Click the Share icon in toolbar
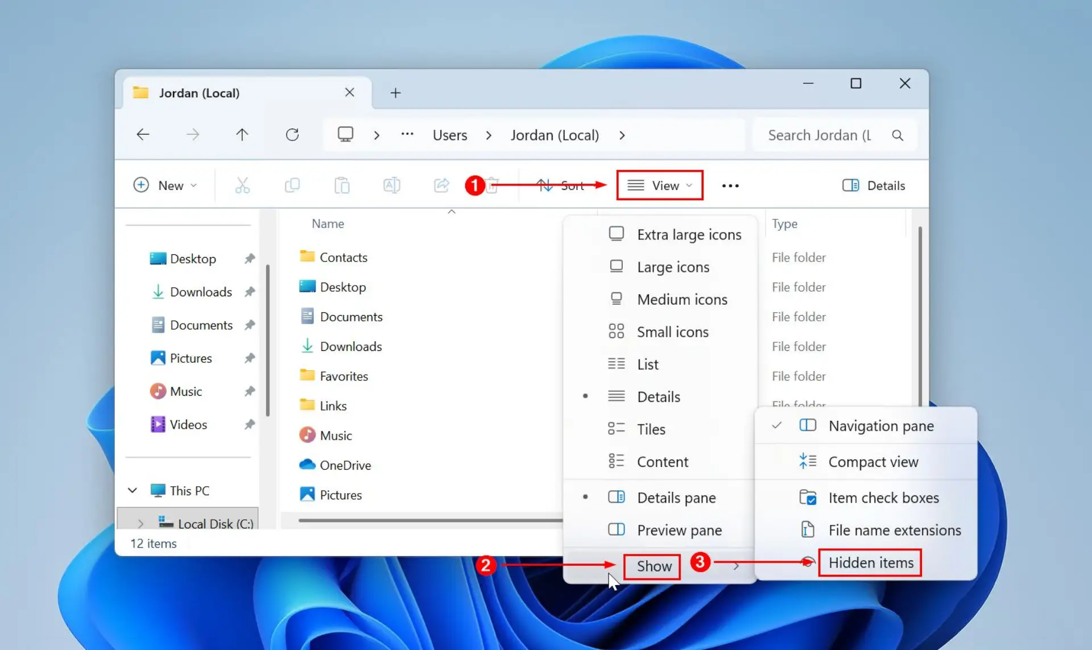The width and height of the screenshot is (1092, 650). pyautogui.click(x=441, y=185)
